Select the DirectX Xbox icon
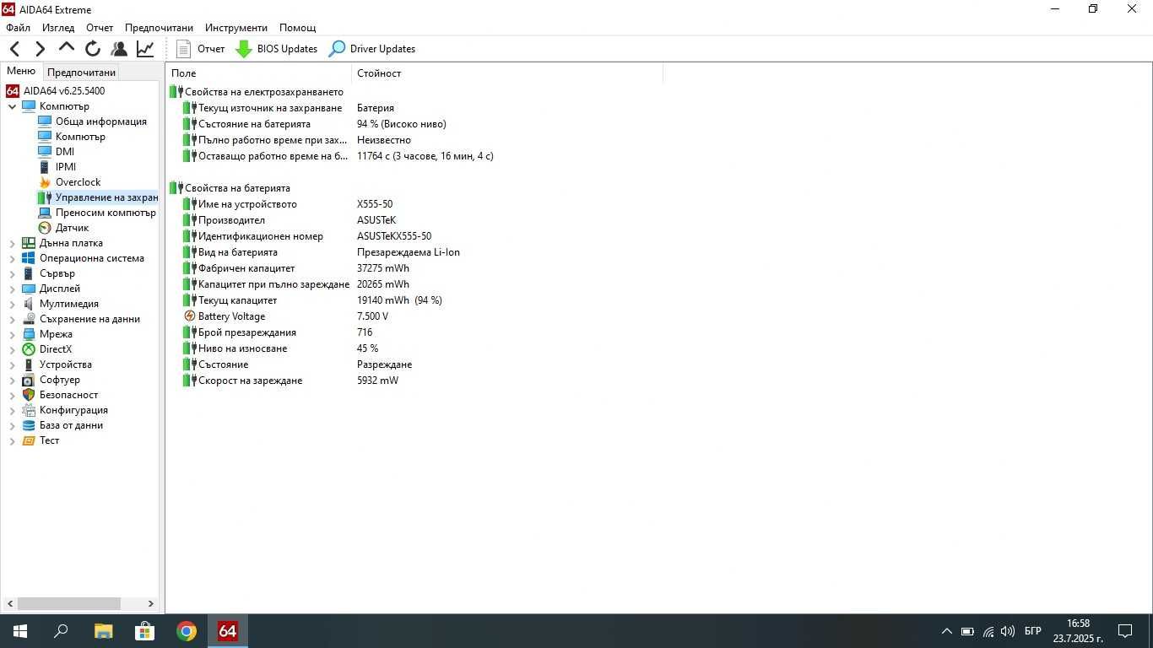1153x648 pixels. tap(29, 349)
